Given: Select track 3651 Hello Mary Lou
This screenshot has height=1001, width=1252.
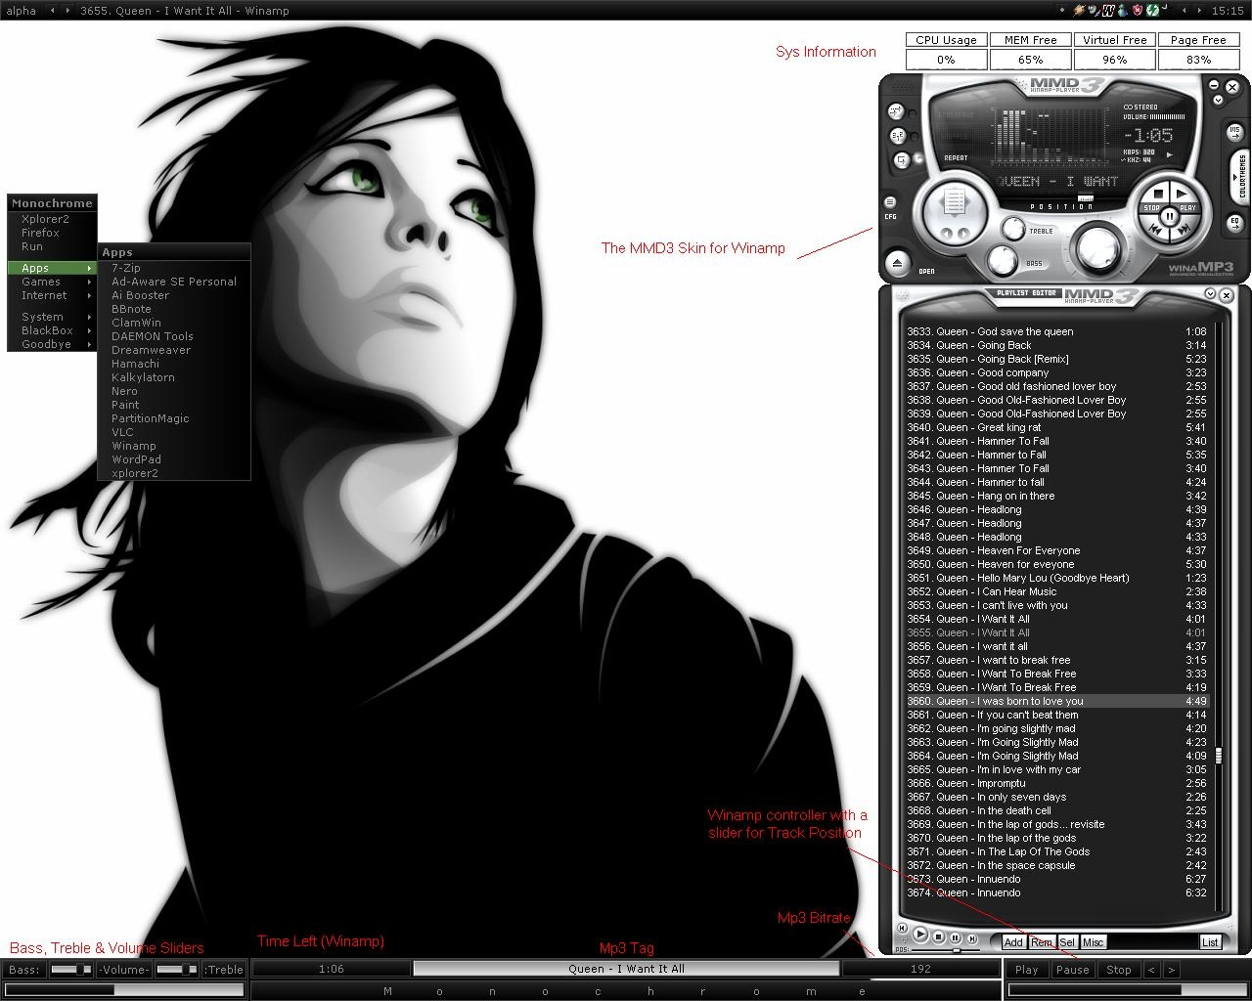Looking at the screenshot, I should [x=1056, y=578].
